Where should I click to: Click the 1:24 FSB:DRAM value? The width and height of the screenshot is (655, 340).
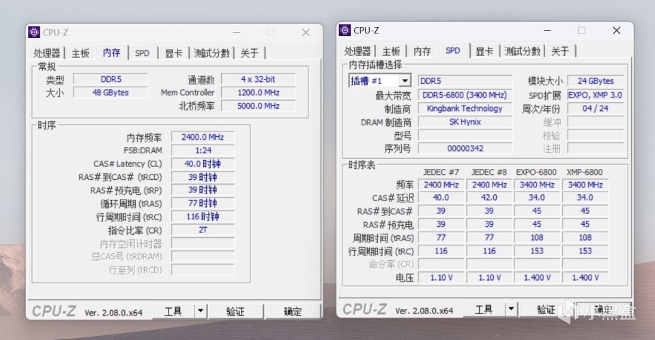pyautogui.click(x=203, y=150)
